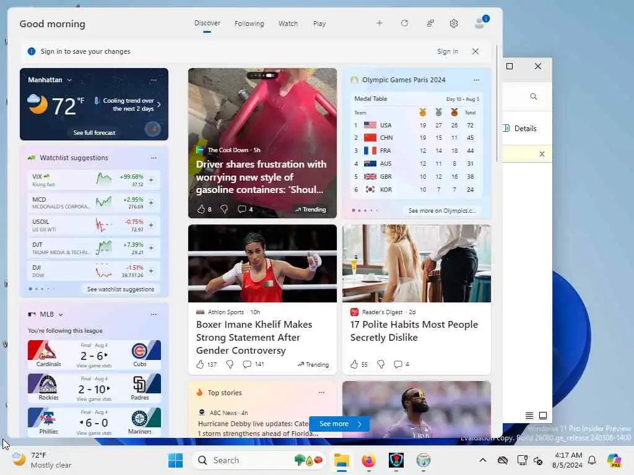634x475 pixels.
Task: Add DJI to the watchlist
Action: click(x=151, y=271)
